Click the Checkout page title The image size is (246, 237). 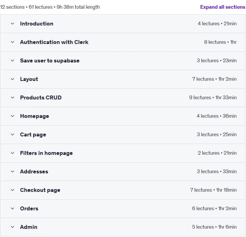tap(40, 190)
